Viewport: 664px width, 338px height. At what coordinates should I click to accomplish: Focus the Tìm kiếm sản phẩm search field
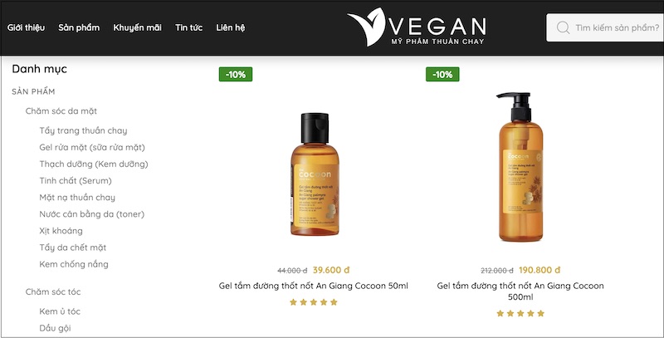coord(605,27)
